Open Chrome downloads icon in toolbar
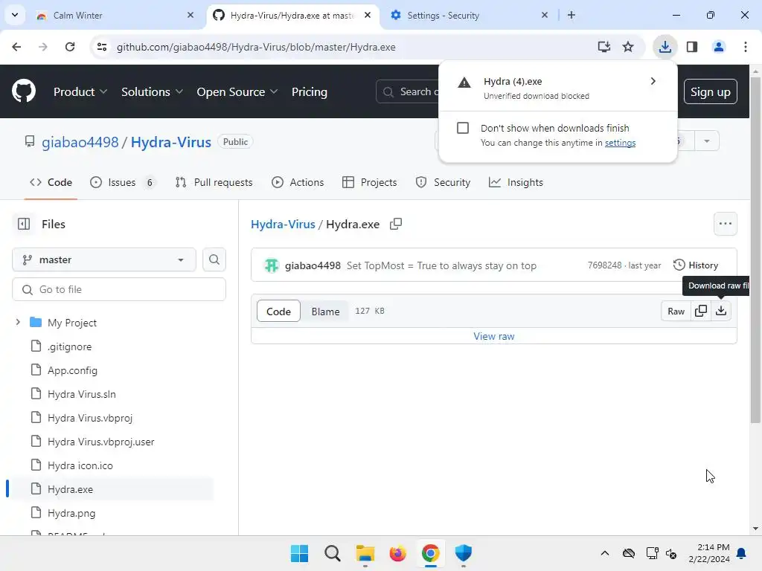Viewport: 762px width, 571px height. click(665, 47)
